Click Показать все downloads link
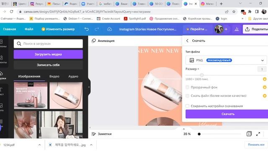 256,145
